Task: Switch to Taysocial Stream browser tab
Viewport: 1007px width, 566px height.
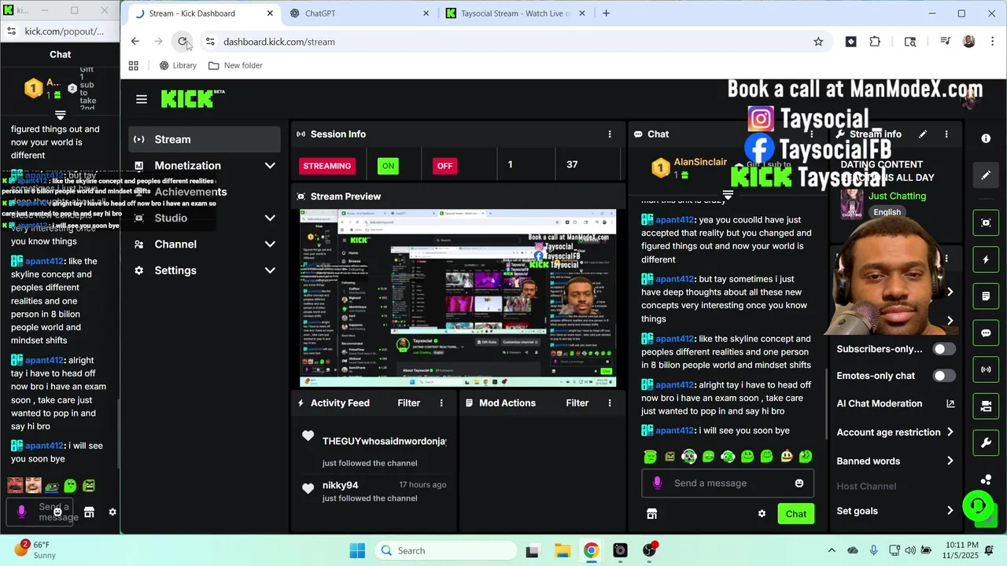Action: point(516,13)
